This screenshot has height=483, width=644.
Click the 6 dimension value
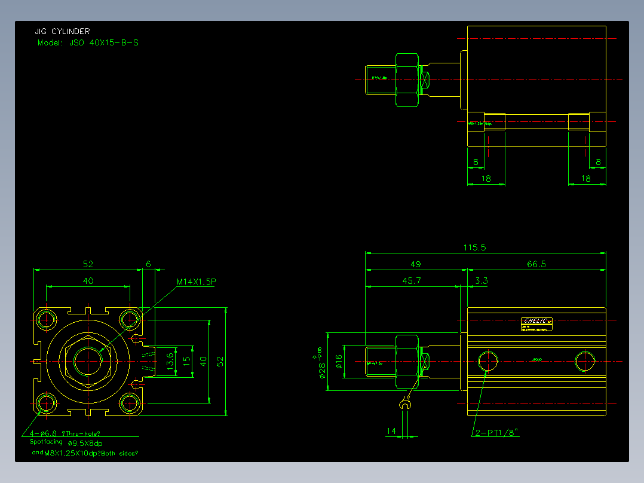[x=148, y=264]
